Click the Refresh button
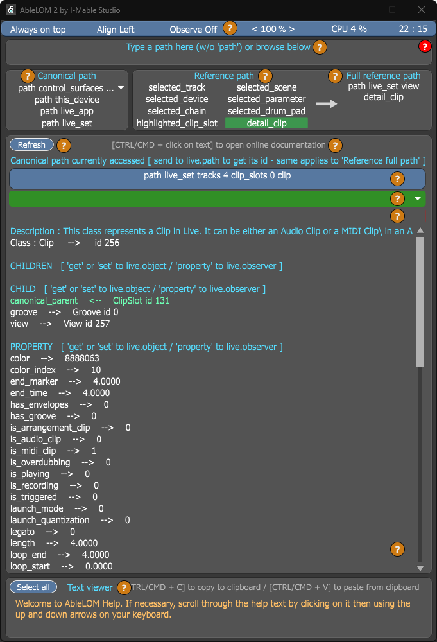This screenshot has height=642, width=437. [31, 144]
